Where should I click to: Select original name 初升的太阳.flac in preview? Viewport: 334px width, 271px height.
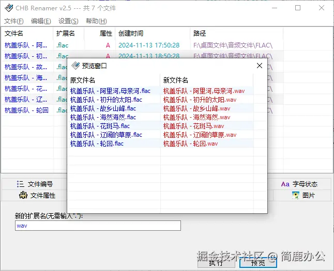106,100
